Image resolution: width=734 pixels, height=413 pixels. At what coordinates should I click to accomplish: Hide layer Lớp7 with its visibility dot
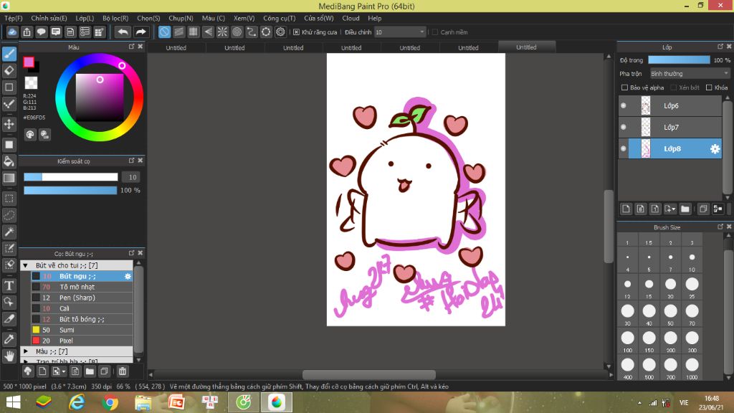pyautogui.click(x=624, y=128)
